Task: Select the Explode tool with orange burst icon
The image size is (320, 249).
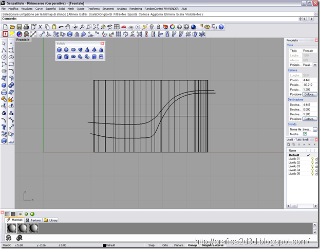Action: click(x=11, y=99)
